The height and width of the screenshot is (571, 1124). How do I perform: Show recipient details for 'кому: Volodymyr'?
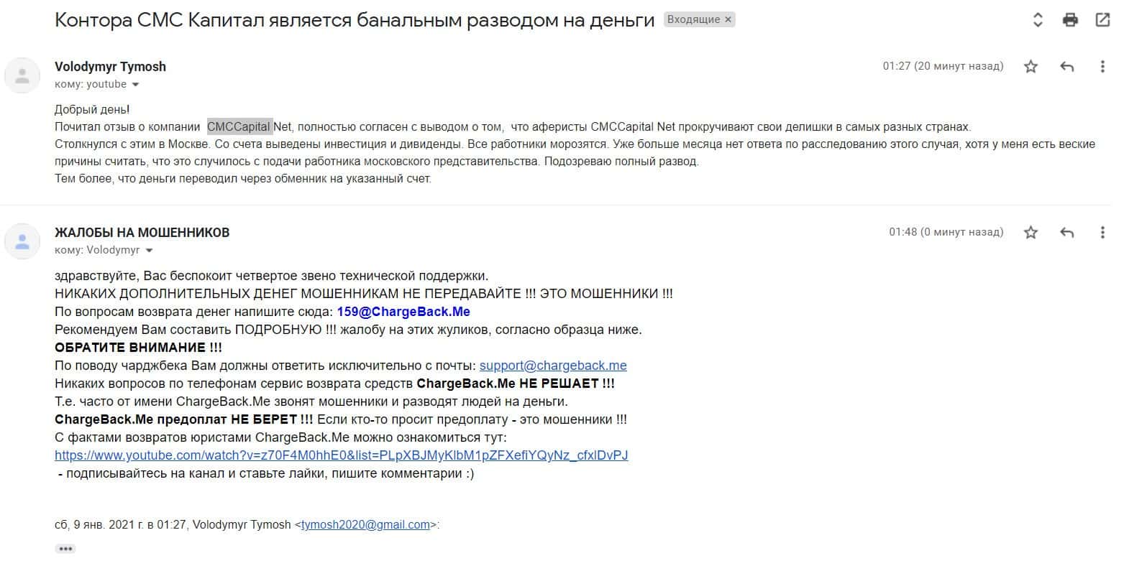[x=149, y=251]
